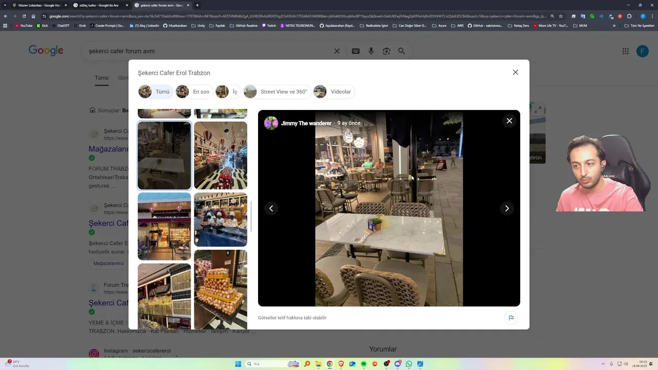Open the candy shop interior thumbnail with striped floor
The width and height of the screenshot is (658, 370).
221,155
